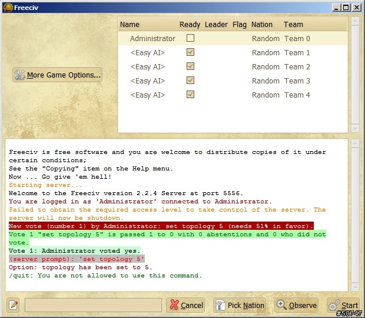This screenshot has height=318, width=365.
Task: Toggle Ready checkbox for Team 4 AI
Action: [x=190, y=95]
